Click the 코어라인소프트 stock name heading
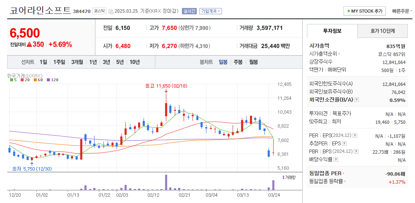 [40, 11]
